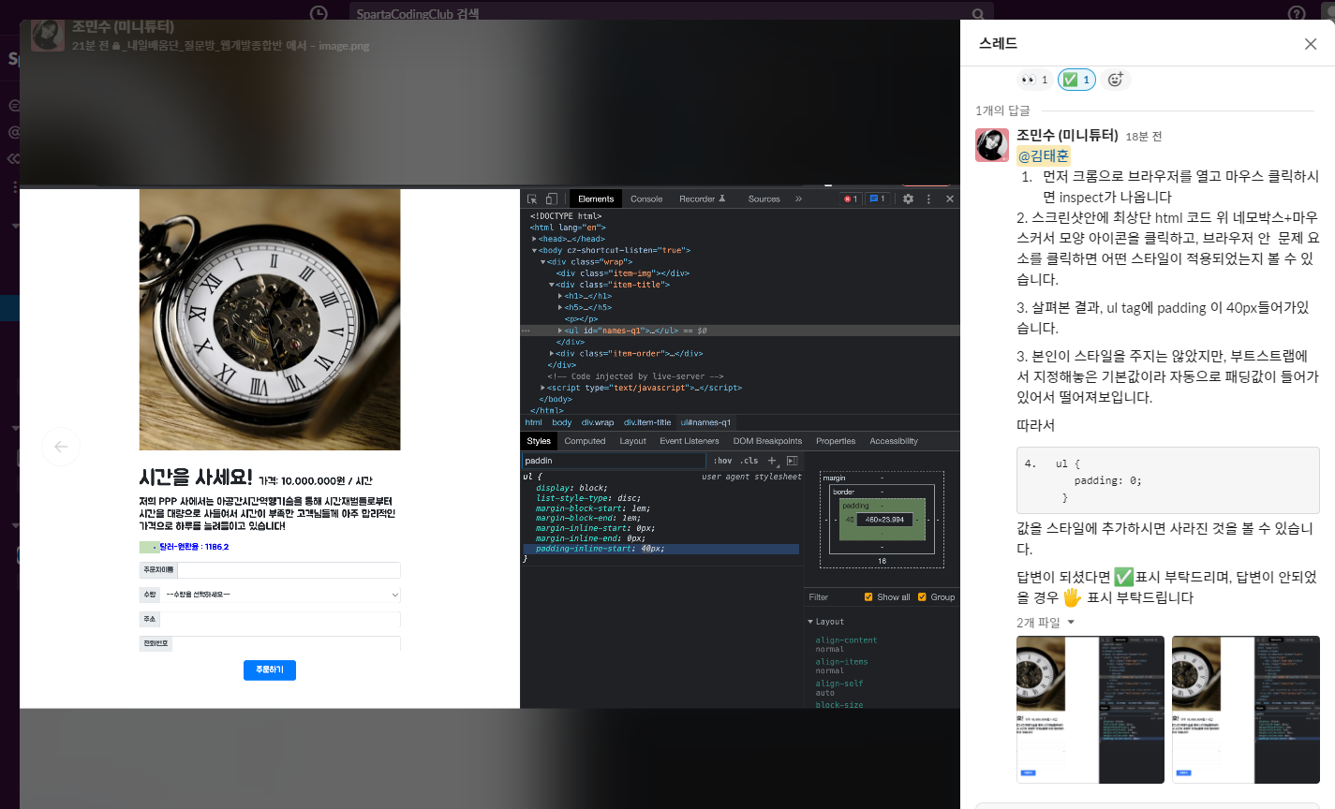The image size is (1335, 809).
Task: Toggle the :hov element state button
Action: pyautogui.click(x=722, y=461)
